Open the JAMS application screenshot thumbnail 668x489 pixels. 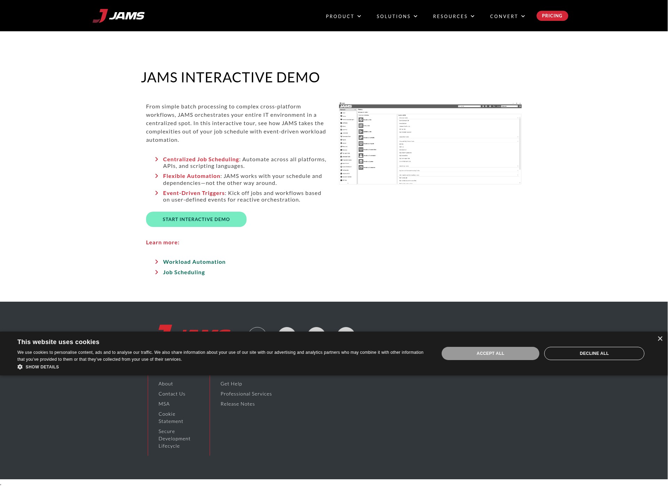pos(430,143)
